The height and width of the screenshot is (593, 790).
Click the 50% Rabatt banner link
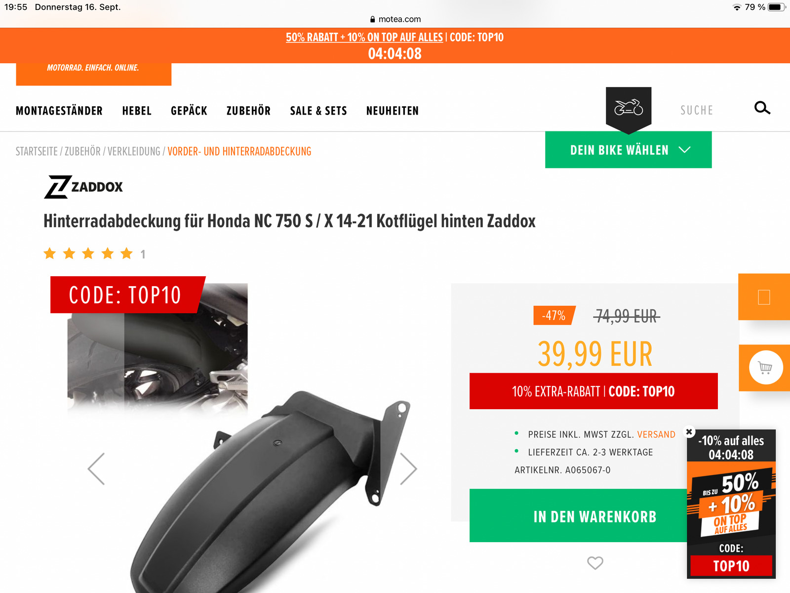coord(364,37)
